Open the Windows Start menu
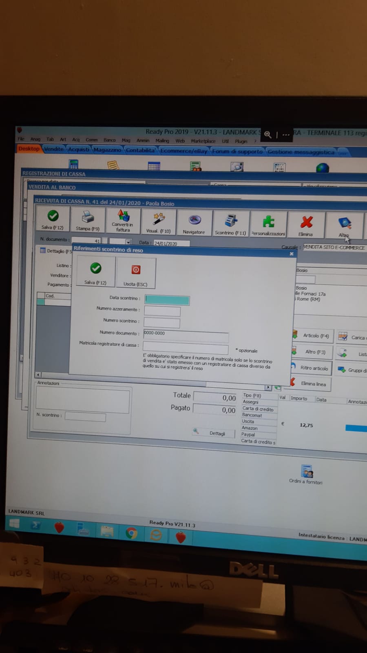Viewport: 367px width, 653px height. point(15,524)
